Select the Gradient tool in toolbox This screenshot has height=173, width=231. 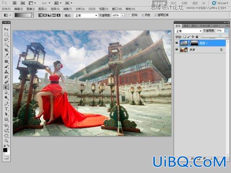[6, 87]
